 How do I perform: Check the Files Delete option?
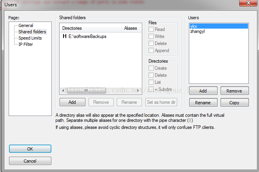point(151,43)
